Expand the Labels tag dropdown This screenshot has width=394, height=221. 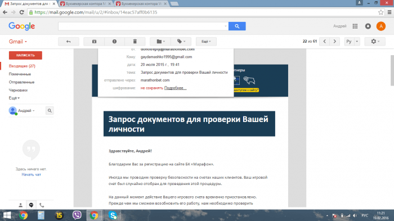tap(181, 42)
